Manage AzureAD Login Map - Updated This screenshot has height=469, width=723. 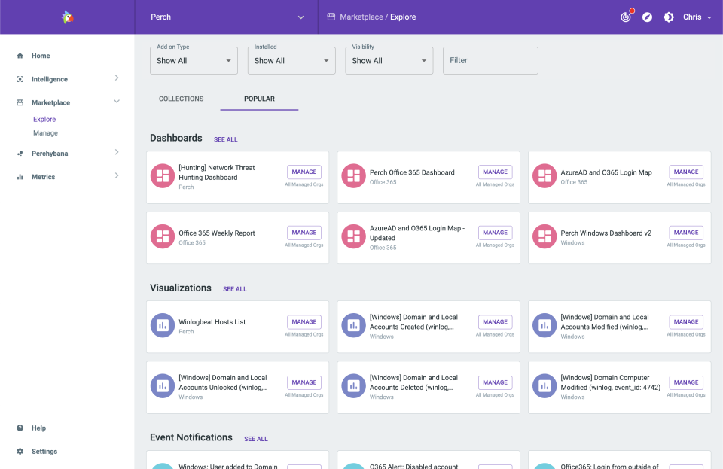pos(496,233)
